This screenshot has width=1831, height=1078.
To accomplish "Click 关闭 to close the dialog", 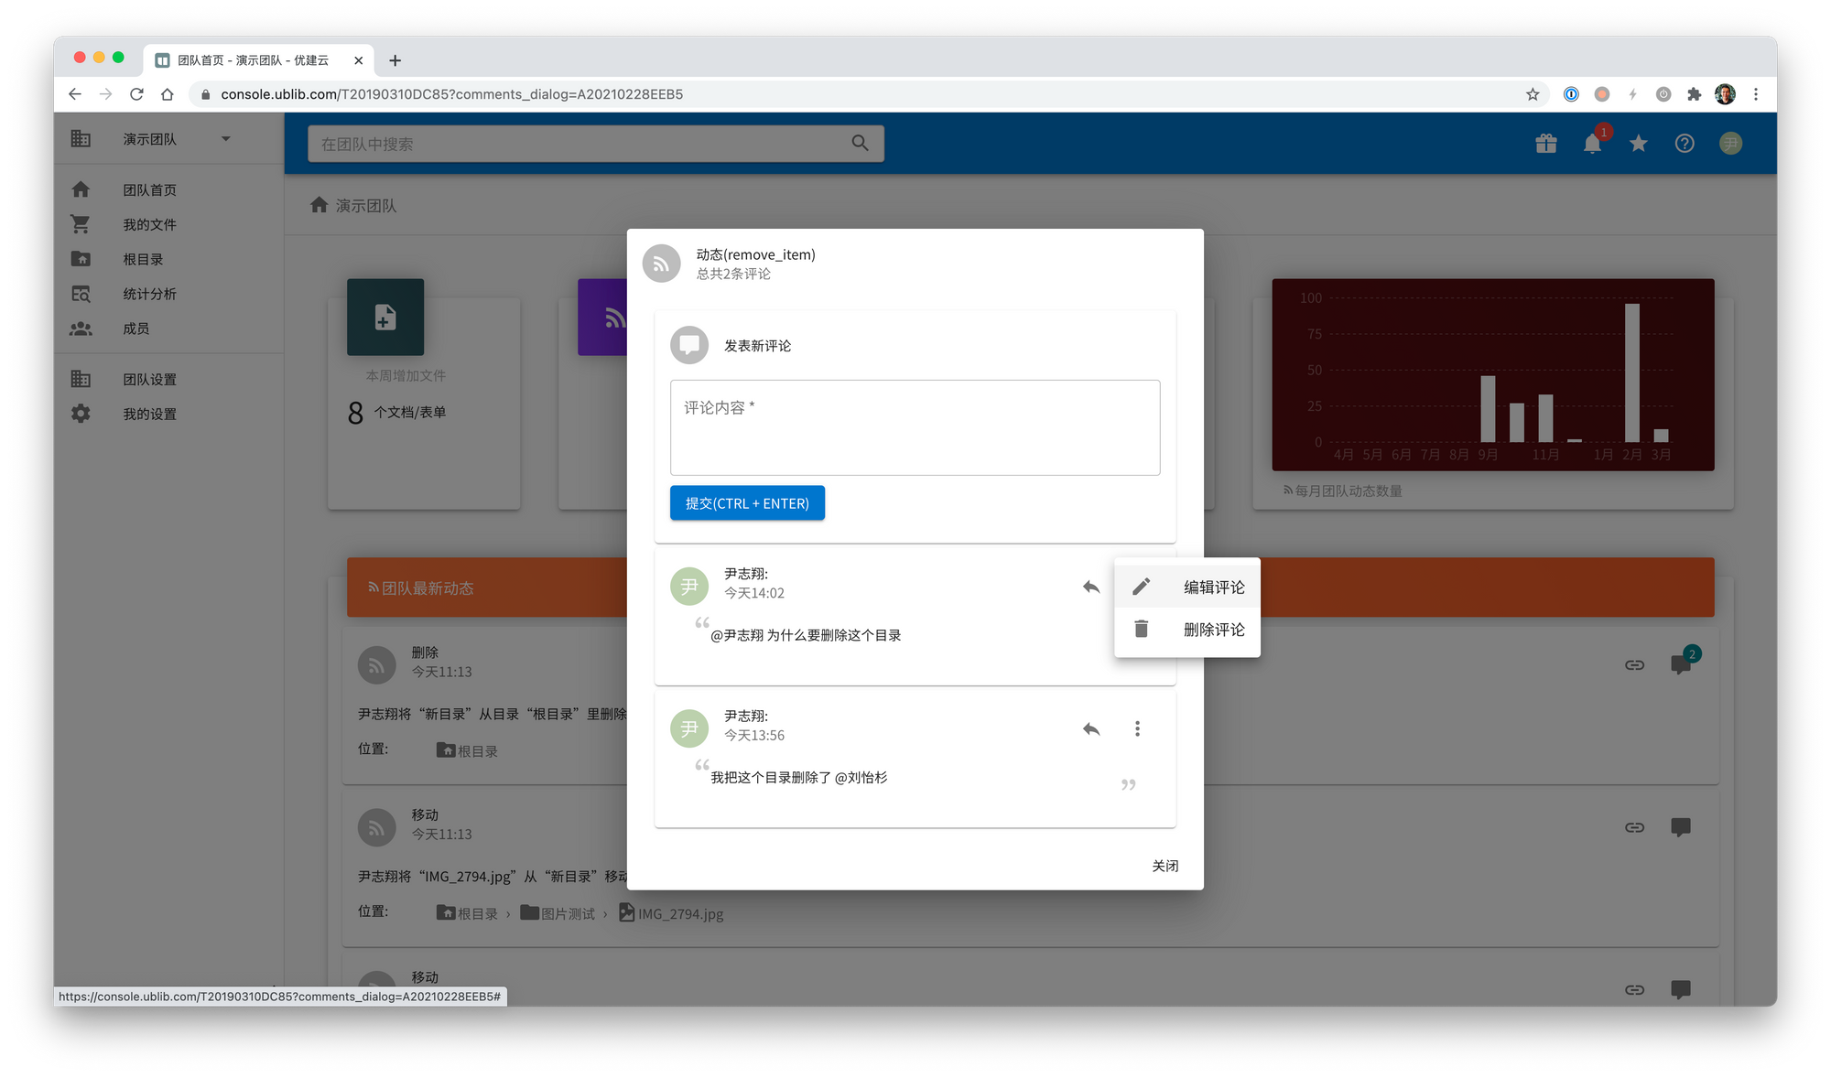I will 1165,866.
